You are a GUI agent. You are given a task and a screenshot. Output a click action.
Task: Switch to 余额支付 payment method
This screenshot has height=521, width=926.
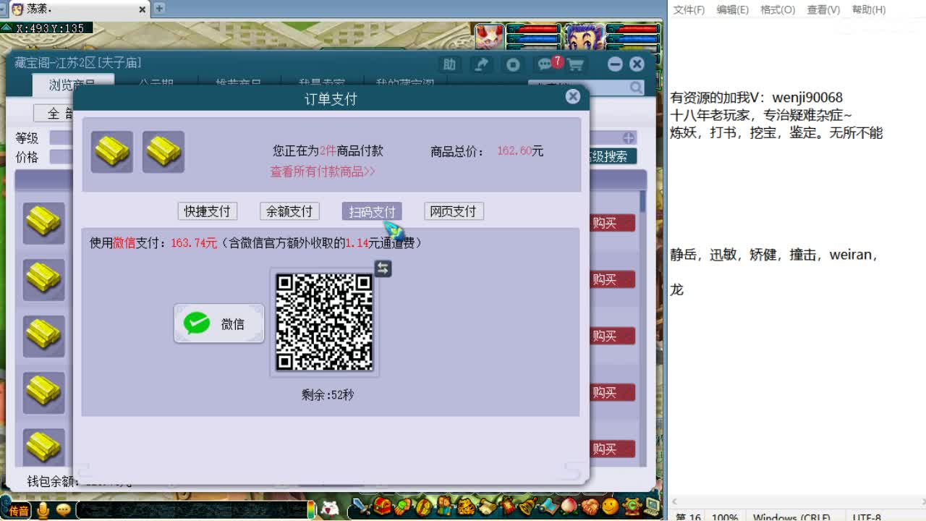pyautogui.click(x=289, y=211)
